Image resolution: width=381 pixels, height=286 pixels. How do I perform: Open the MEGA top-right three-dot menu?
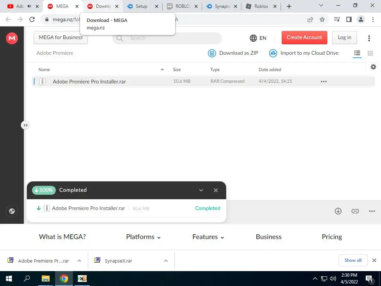click(x=369, y=38)
